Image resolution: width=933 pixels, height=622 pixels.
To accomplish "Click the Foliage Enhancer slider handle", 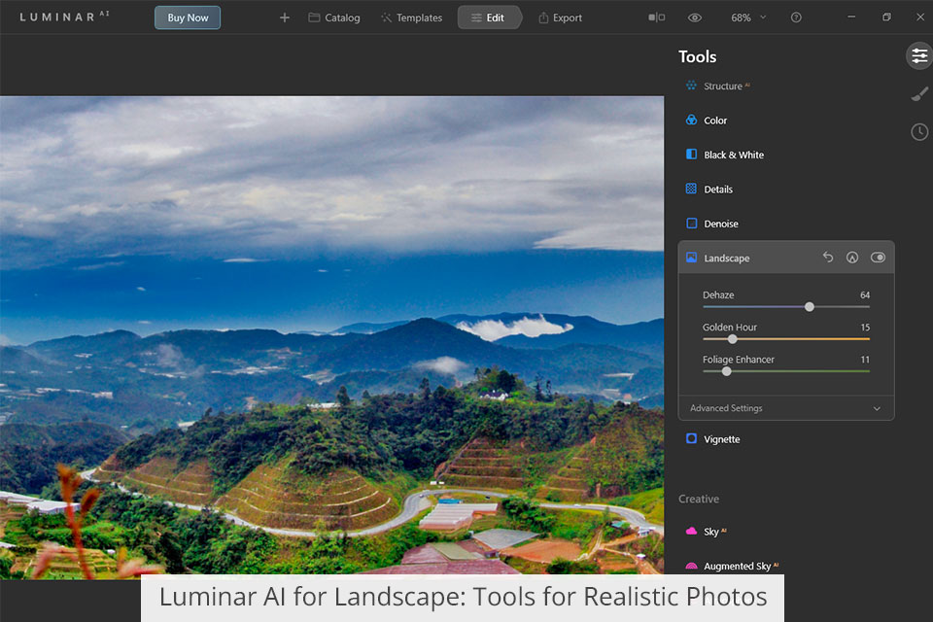I will coord(727,371).
